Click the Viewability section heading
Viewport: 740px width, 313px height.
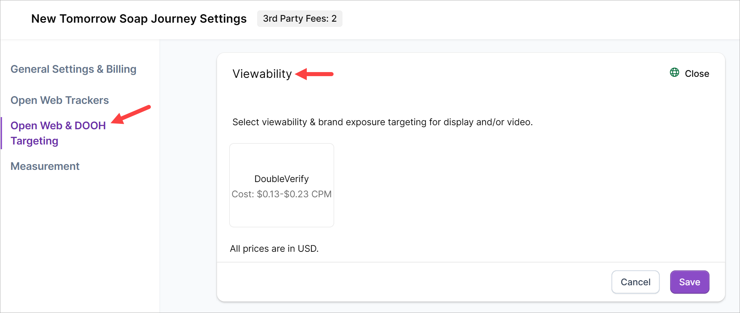(262, 74)
